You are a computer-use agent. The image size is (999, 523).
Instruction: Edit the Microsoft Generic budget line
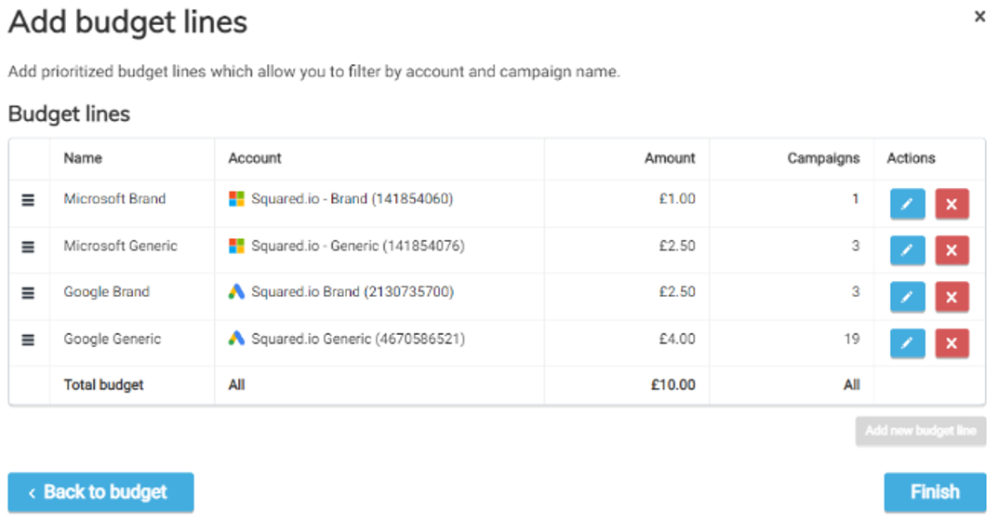[907, 250]
